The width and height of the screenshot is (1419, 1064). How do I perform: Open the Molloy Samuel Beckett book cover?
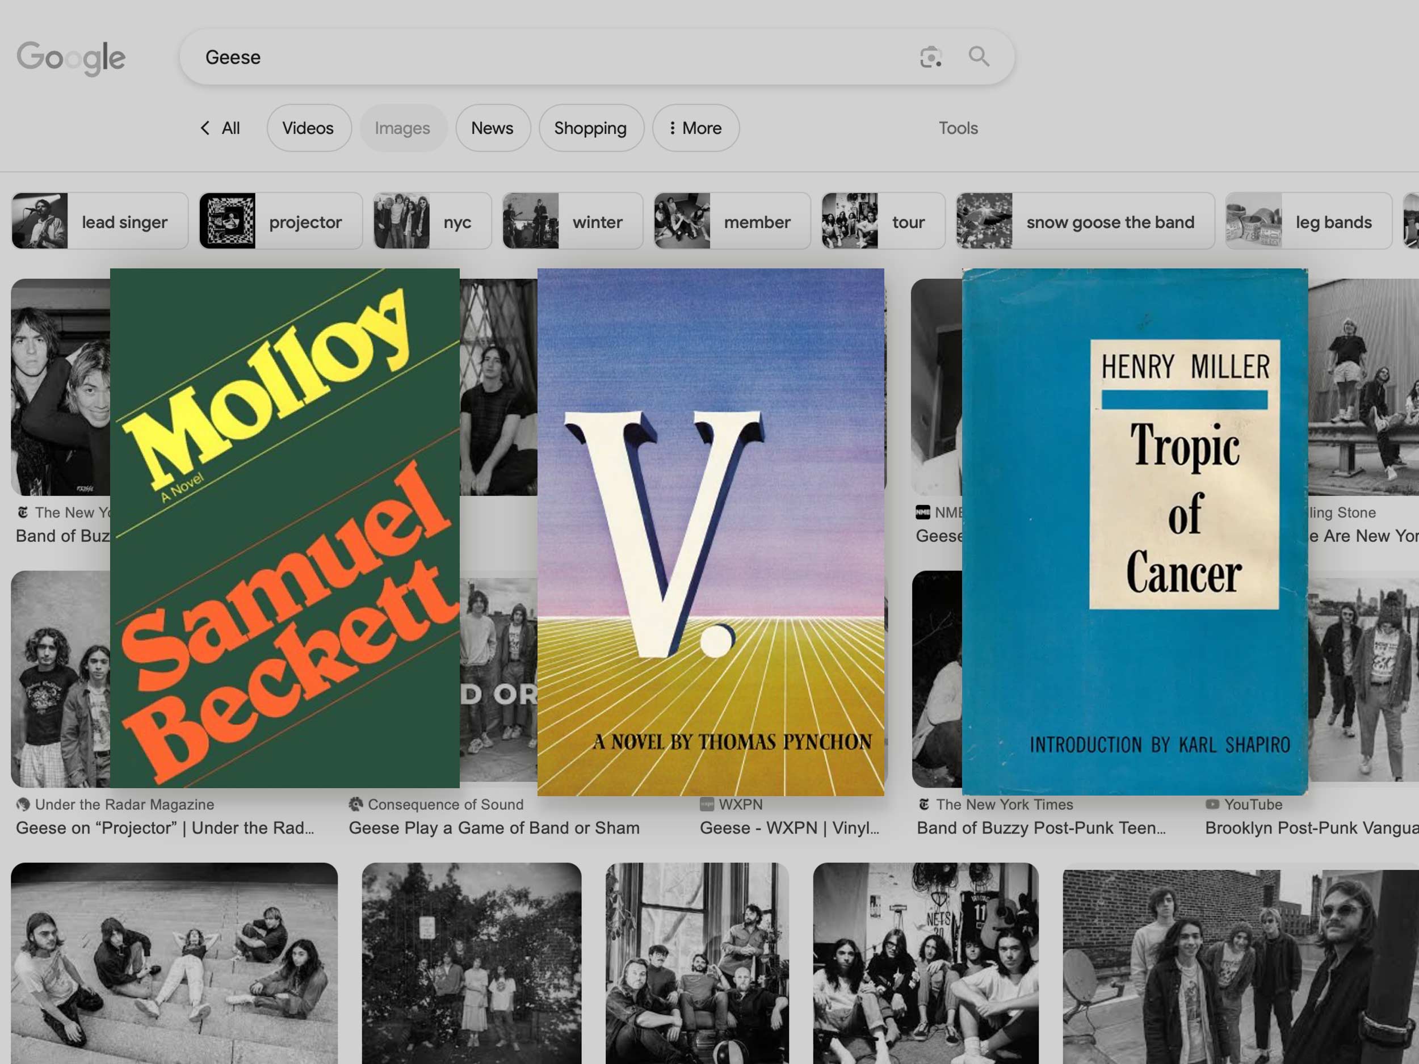[285, 528]
